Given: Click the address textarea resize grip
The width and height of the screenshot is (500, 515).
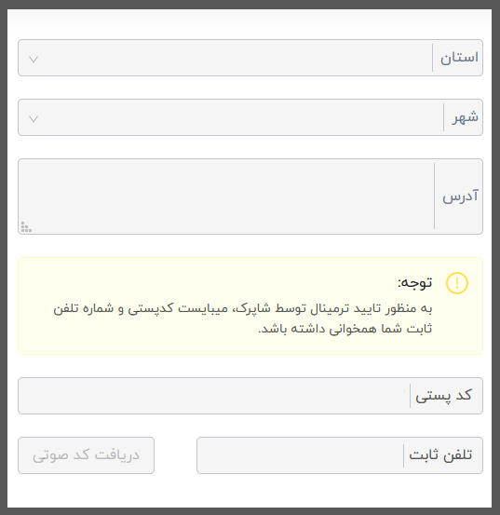Looking at the screenshot, I should click(x=26, y=227).
